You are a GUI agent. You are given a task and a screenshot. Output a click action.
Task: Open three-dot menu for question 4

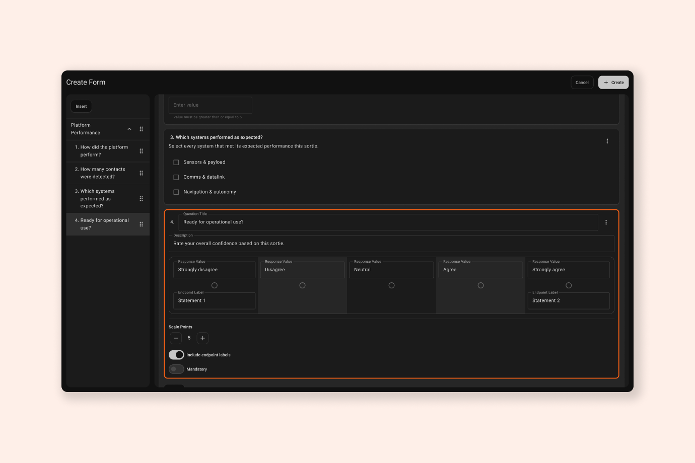pyautogui.click(x=606, y=222)
